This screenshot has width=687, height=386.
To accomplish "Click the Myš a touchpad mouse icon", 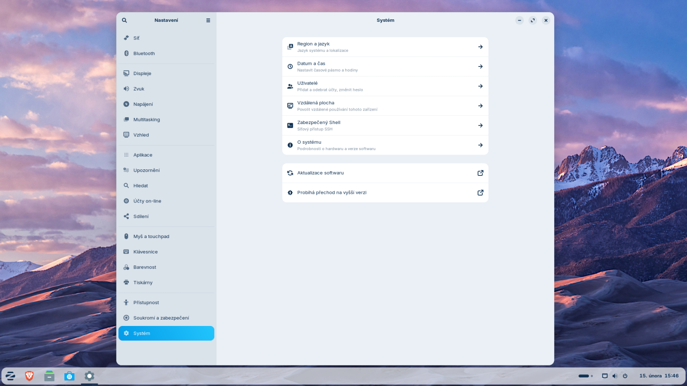I will 126,236.
